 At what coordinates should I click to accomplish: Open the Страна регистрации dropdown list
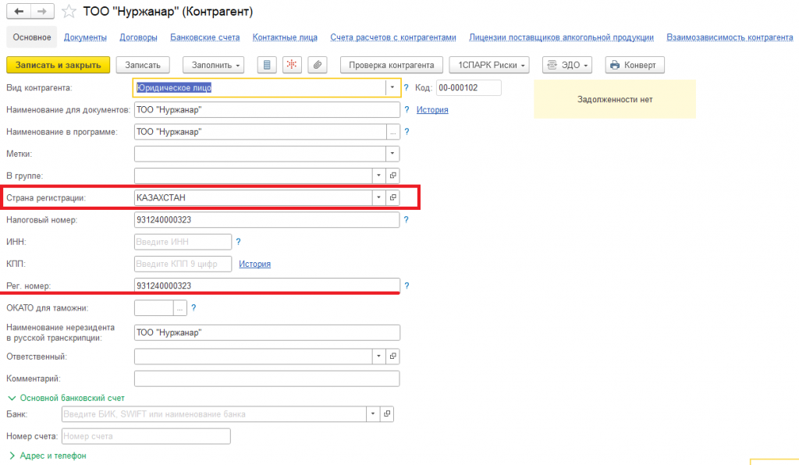[x=378, y=197]
